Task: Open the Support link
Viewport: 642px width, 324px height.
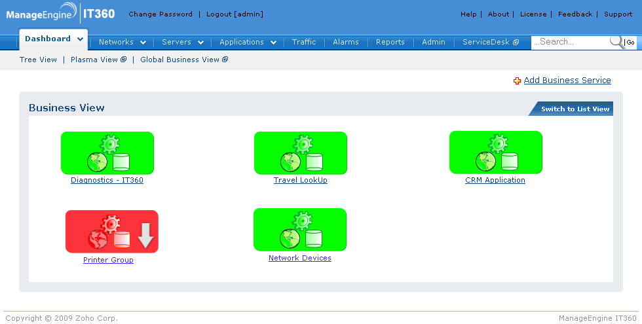Action: [618, 14]
